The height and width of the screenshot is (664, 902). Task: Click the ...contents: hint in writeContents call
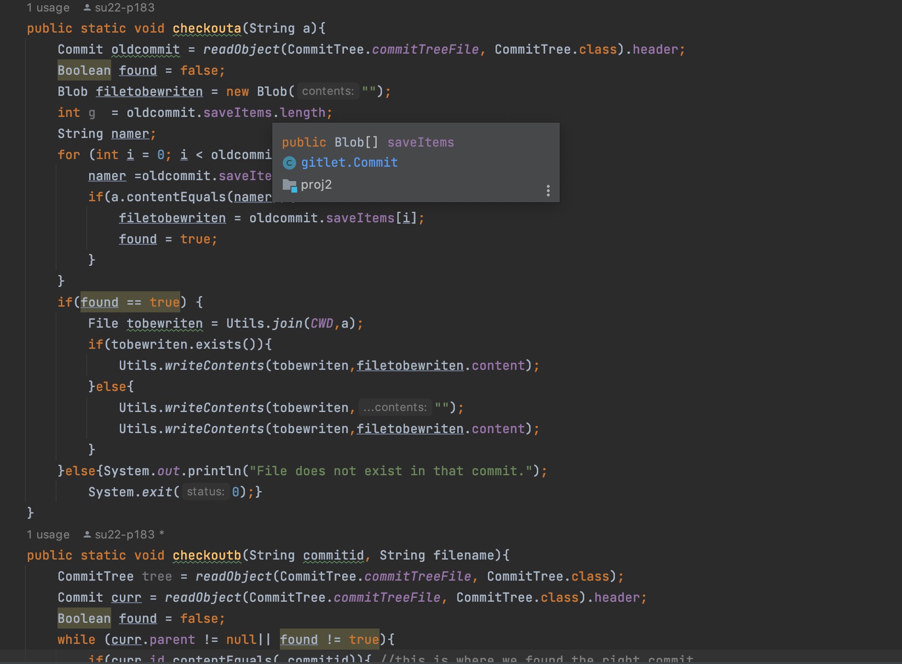[395, 407]
